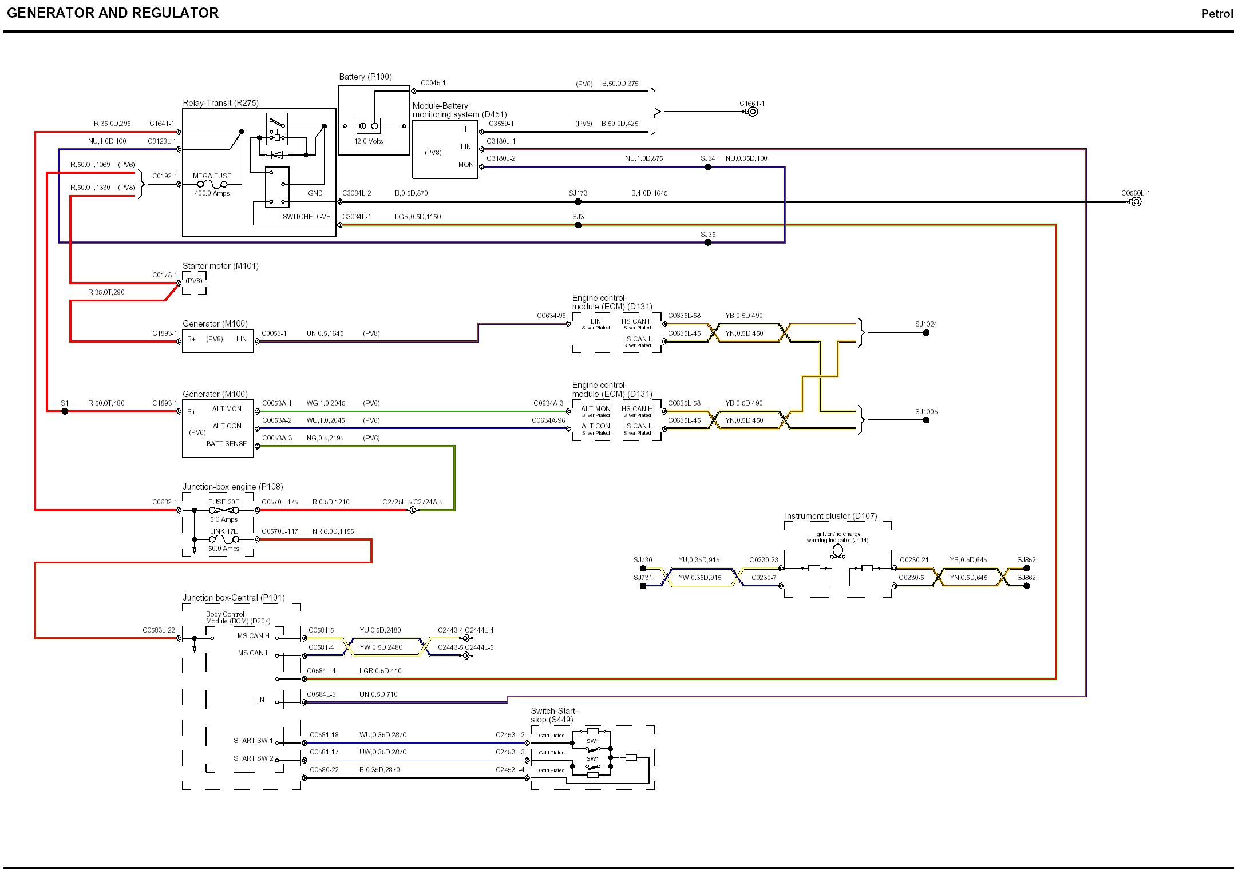The image size is (1242, 874).
Task: Click the Switch-Start-stop (S449) label
Action: click(553, 715)
